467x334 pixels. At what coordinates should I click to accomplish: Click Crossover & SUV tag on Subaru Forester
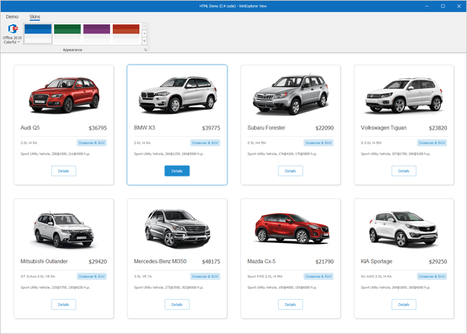[x=319, y=143]
